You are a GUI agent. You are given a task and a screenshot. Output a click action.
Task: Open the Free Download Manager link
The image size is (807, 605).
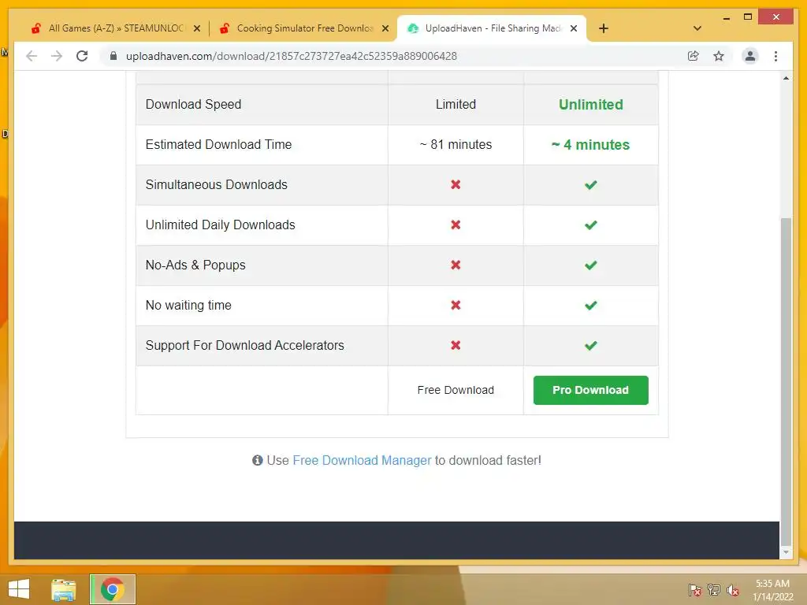pos(362,460)
